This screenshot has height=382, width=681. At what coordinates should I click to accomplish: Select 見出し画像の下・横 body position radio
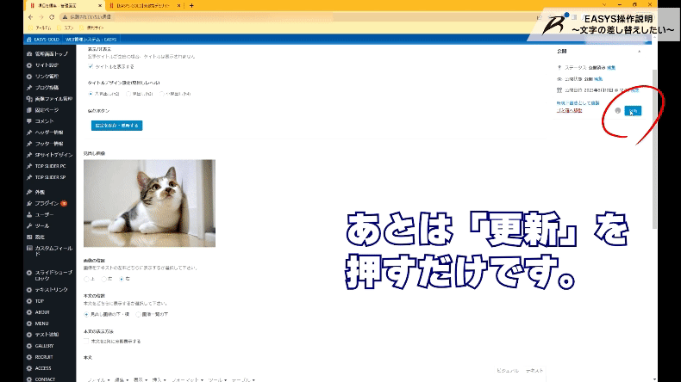click(x=86, y=314)
